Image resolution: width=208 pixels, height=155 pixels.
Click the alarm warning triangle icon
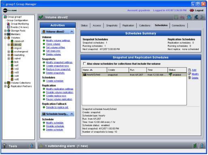(x=41, y=146)
